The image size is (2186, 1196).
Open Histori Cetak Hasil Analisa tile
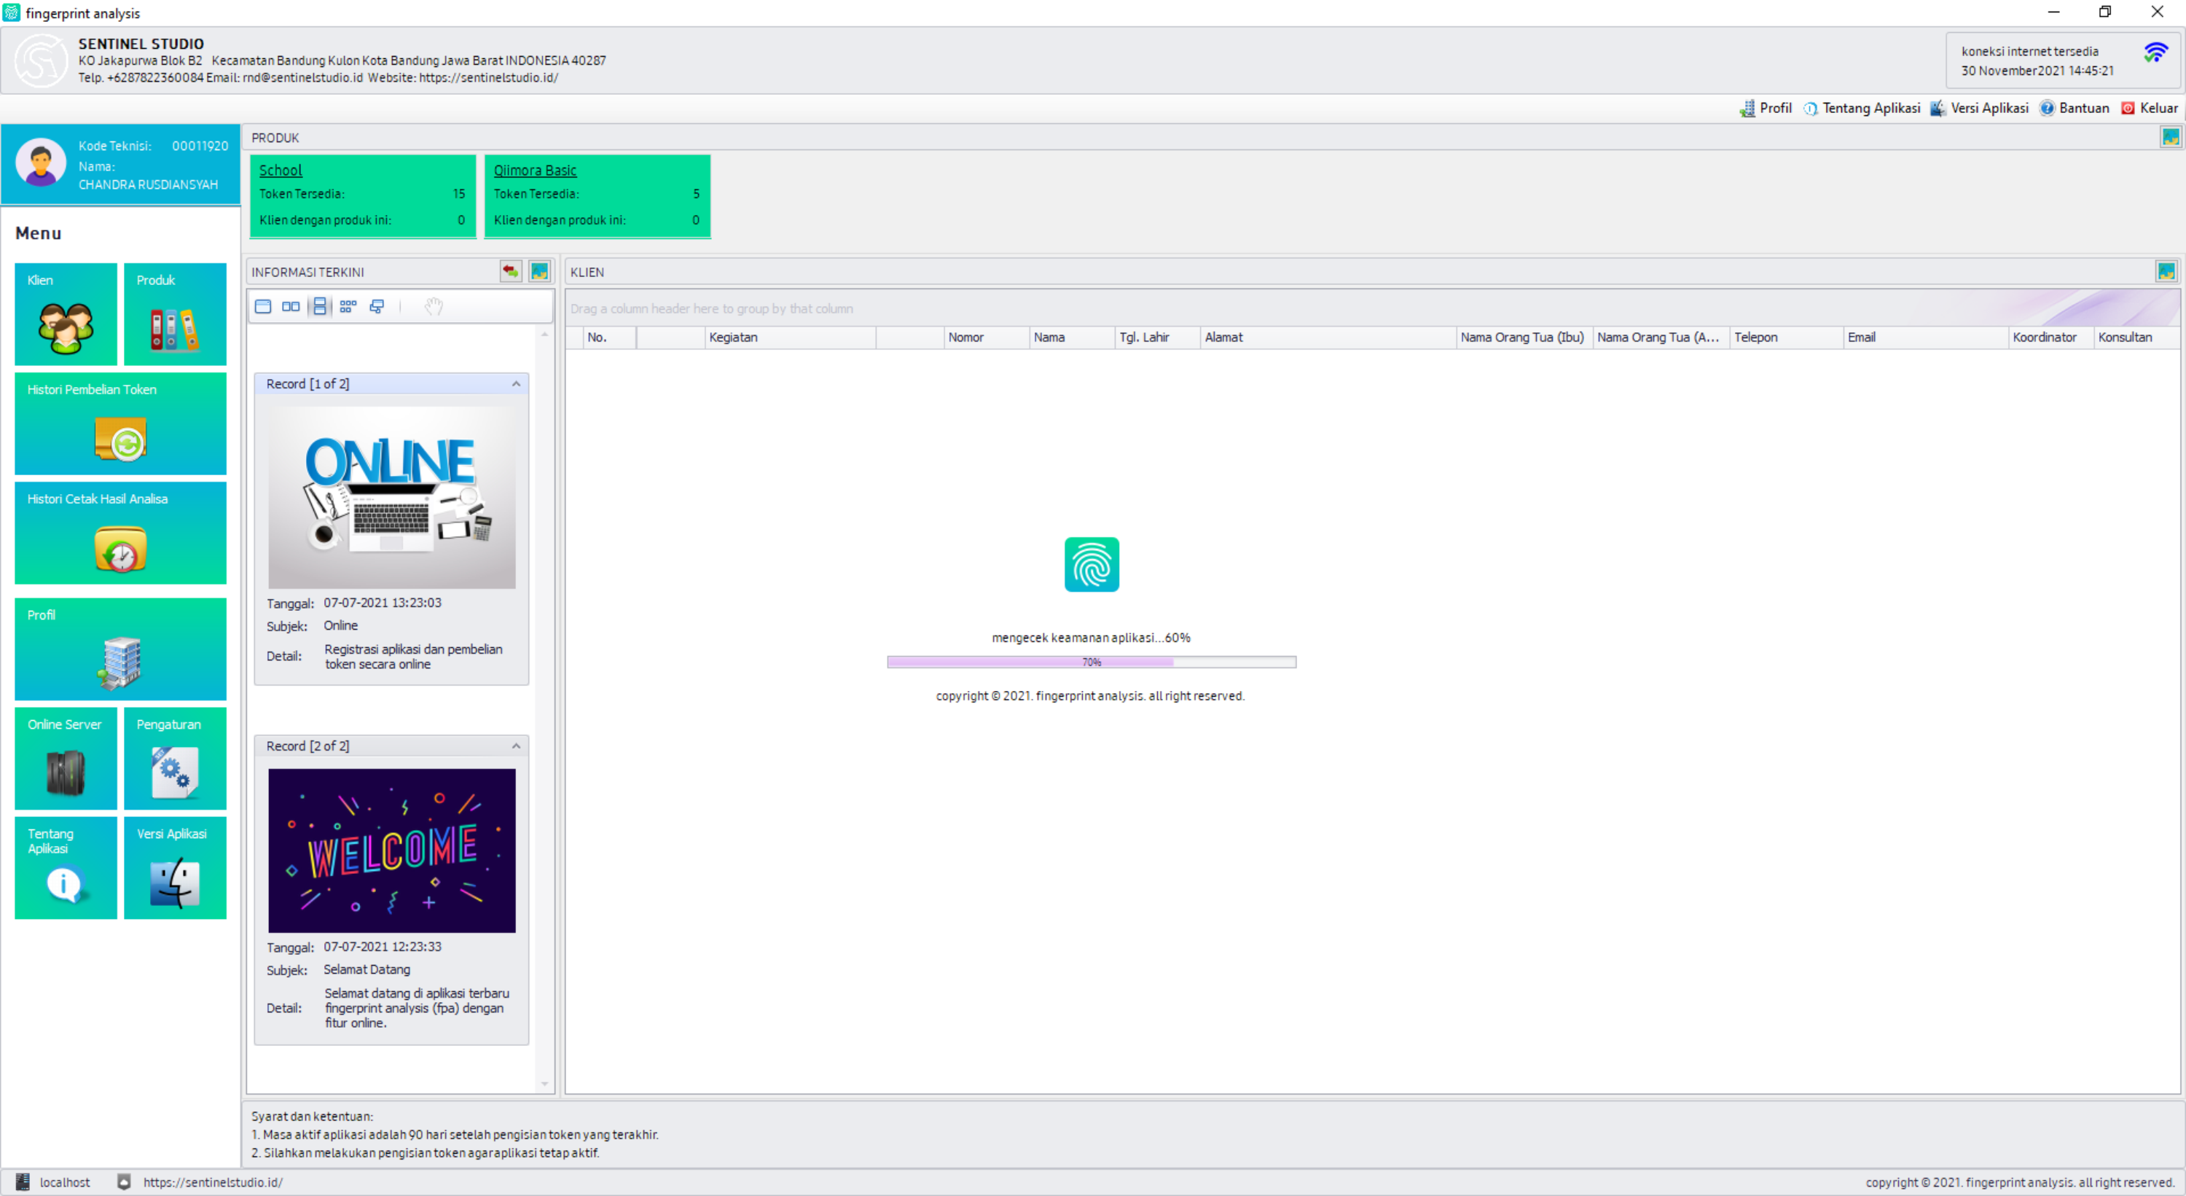(120, 533)
